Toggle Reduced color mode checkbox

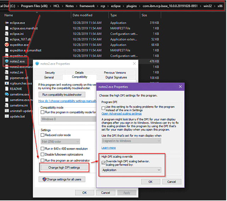coord(42,135)
